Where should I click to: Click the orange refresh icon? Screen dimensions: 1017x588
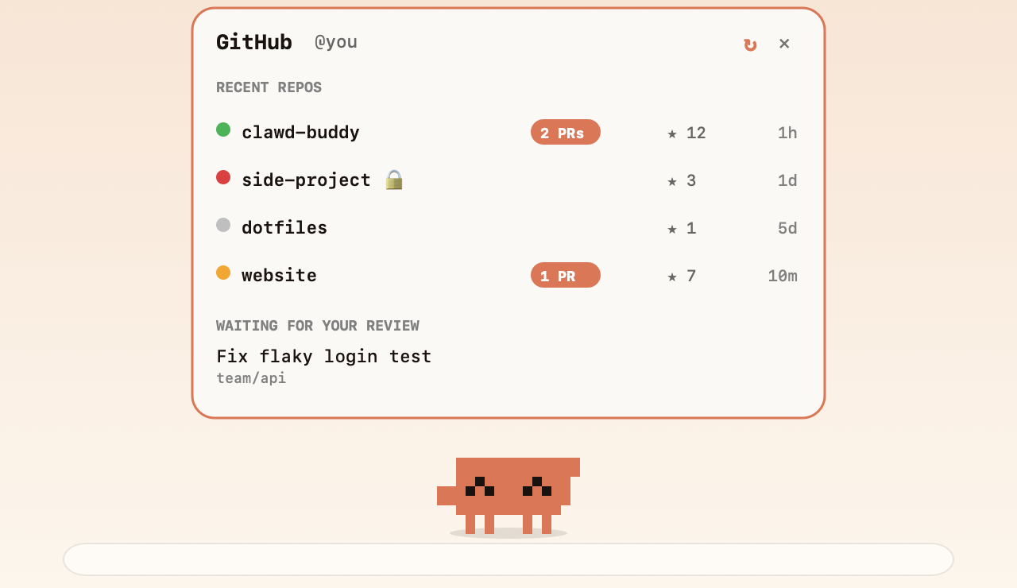750,44
